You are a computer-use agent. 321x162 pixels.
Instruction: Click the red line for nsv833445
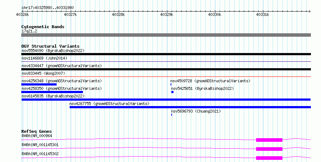click(x=166, y=76)
